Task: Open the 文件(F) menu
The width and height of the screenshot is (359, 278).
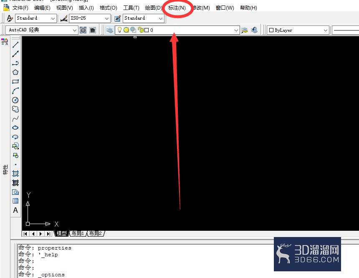Action: 20,8
